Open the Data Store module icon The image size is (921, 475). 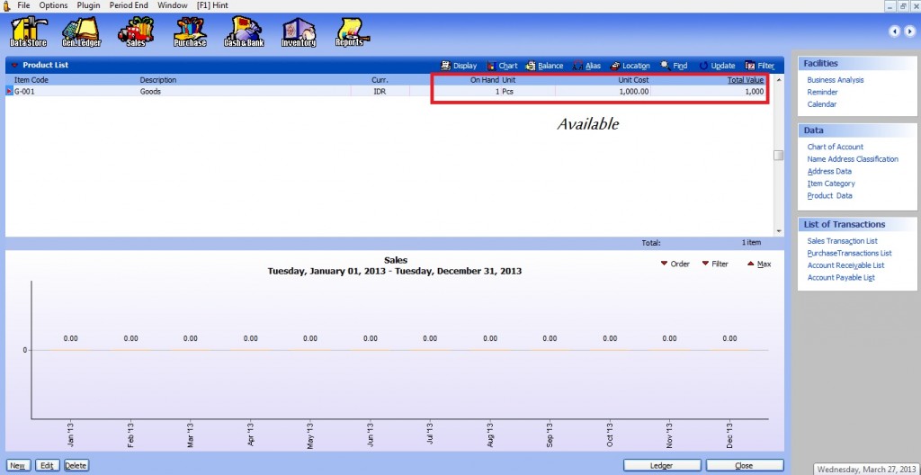click(30, 32)
